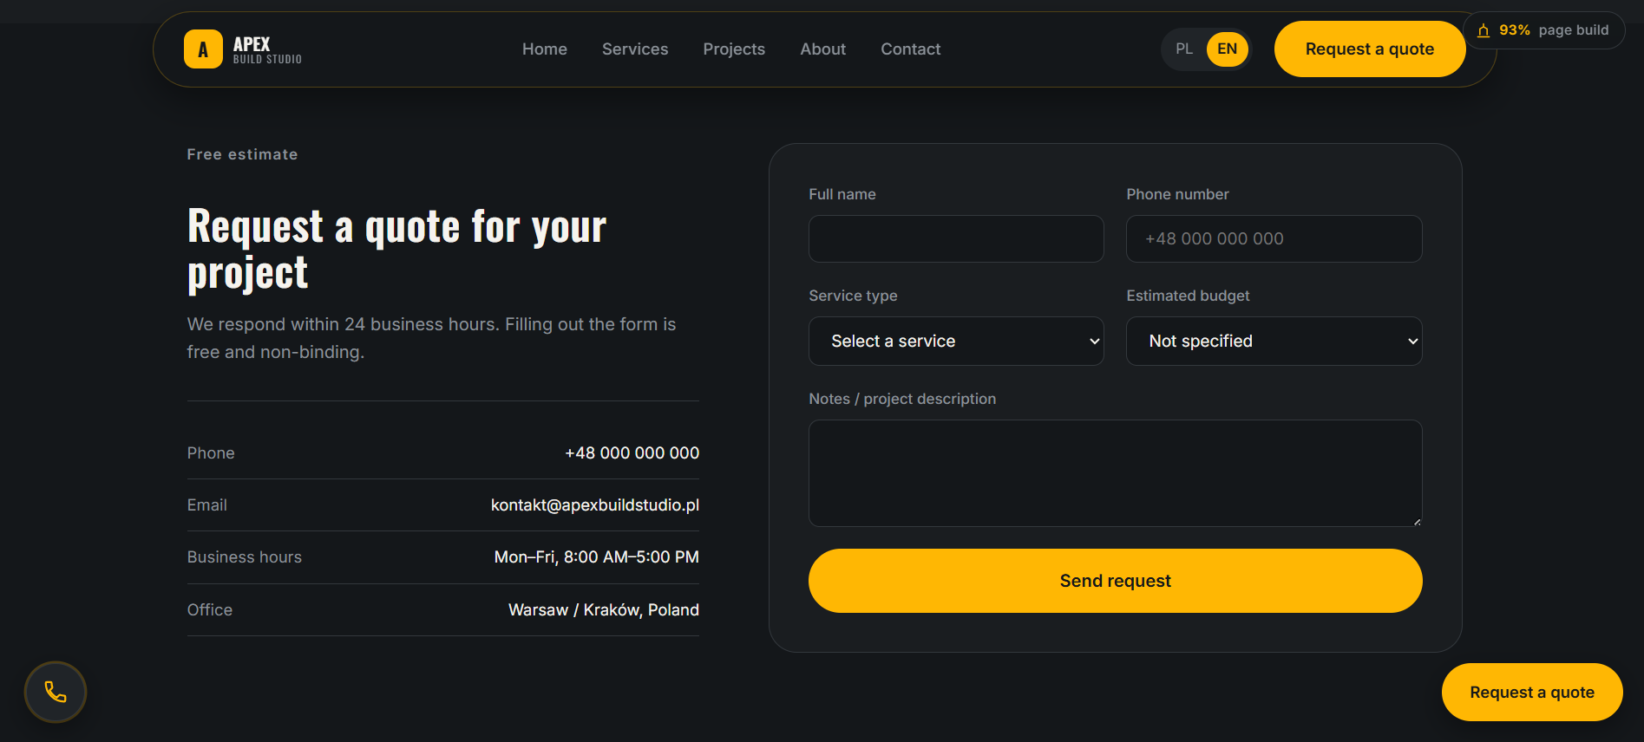Click the floating Request a quote button

point(1531,692)
